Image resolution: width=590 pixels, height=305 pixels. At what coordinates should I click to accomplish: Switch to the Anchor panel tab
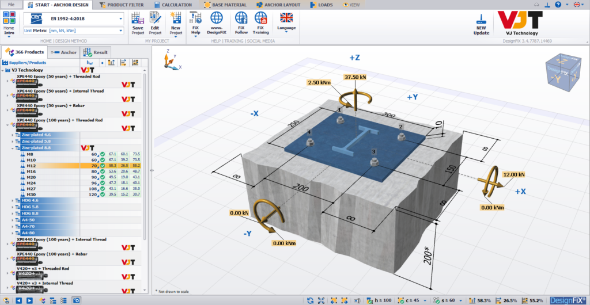pos(63,52)
